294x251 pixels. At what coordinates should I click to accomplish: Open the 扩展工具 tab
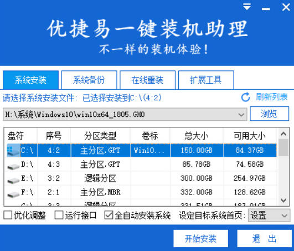[206, 80]
